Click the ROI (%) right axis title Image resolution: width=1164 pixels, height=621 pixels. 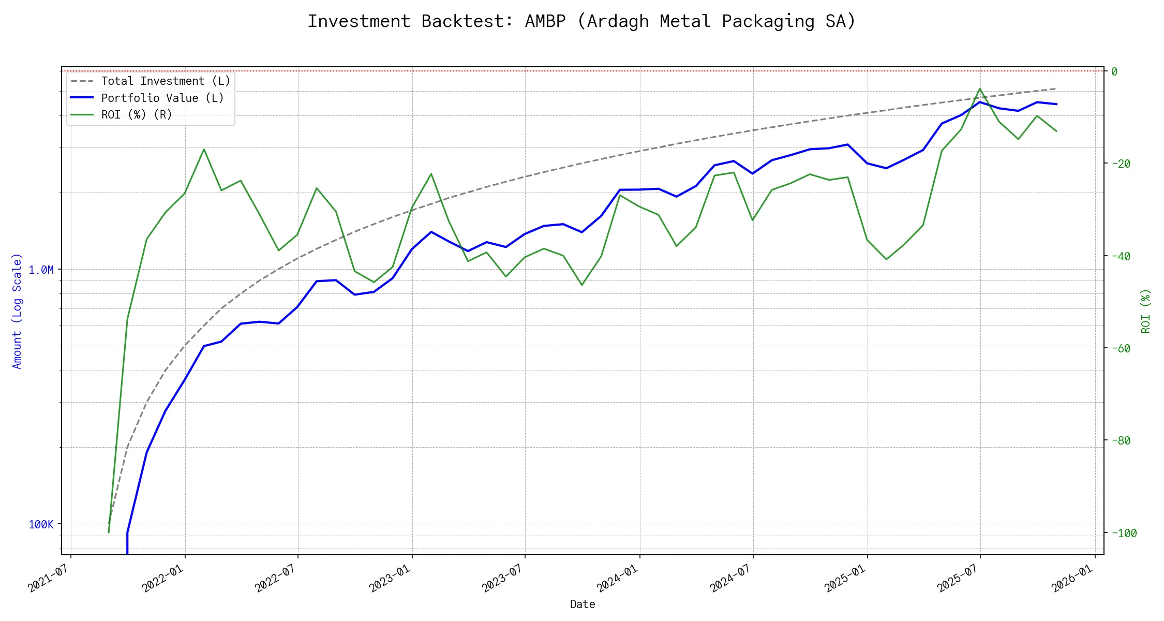pyautogui.click(x=1145, y=311)
